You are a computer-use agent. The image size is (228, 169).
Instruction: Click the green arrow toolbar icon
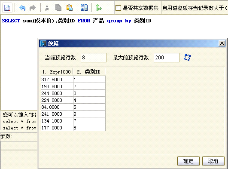pos(99,8)
